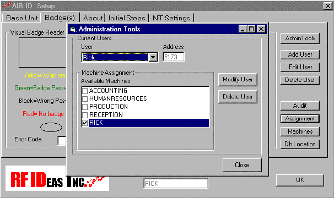Viewport: 334px width, 198px height.
Task: Close the Administration Tools dialog via Close button
Action: click(x=242, y=165)
